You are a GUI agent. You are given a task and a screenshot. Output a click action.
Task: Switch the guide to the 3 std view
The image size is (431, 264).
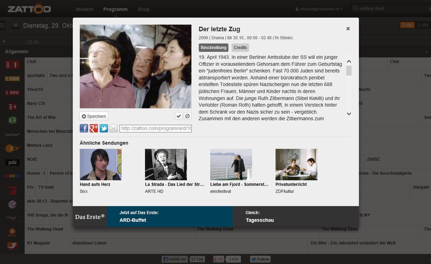(407, 25)
